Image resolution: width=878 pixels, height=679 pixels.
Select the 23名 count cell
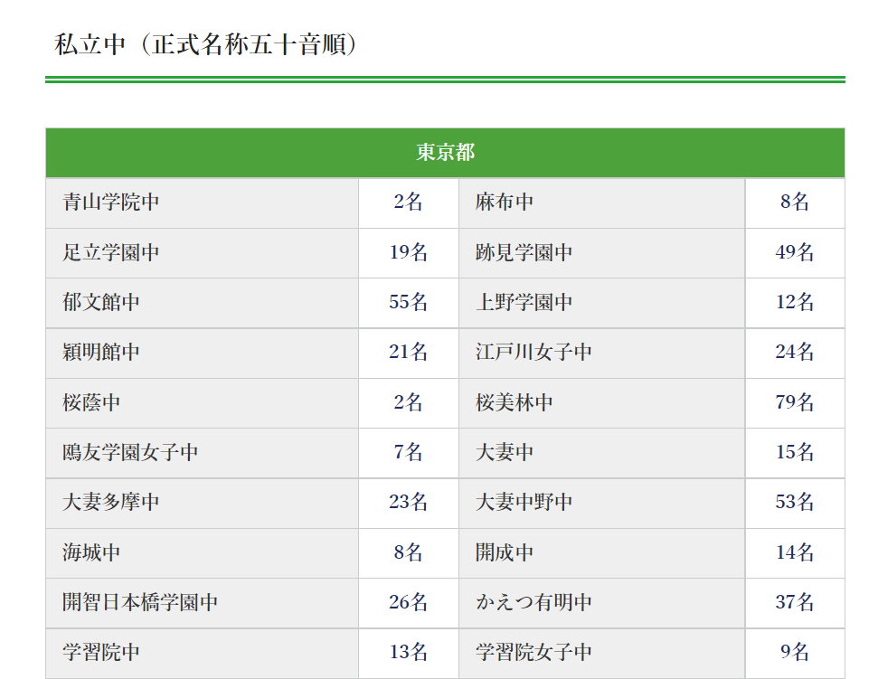tap(408, 504)
